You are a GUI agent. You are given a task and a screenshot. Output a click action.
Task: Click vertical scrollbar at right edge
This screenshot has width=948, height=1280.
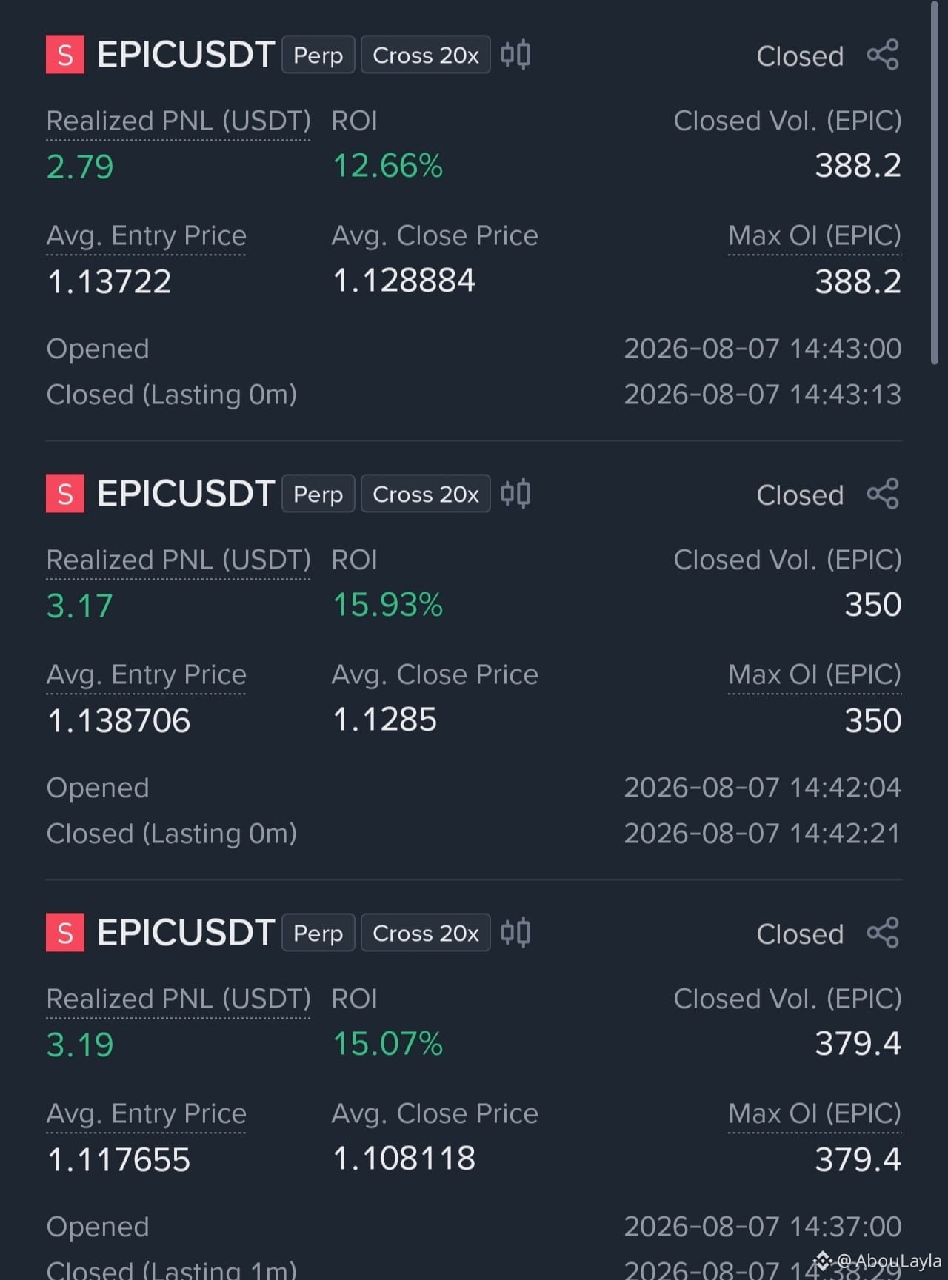[x=934, y=183]
